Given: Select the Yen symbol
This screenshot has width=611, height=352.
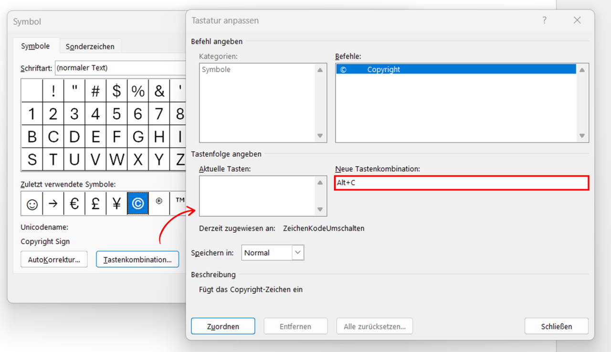Looking at the screenshot, I should (116, 203).
